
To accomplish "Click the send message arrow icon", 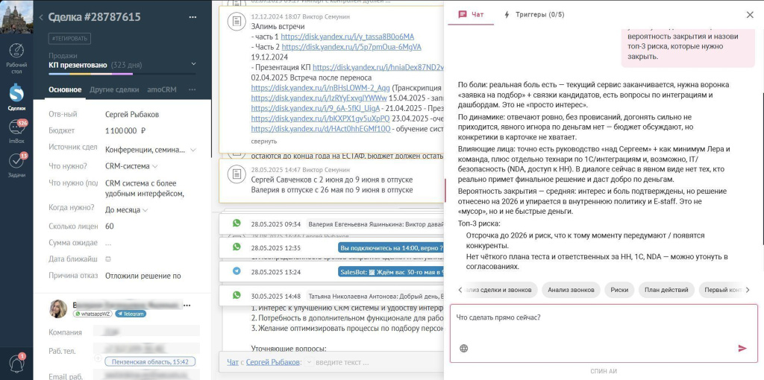I will click(x=742, y=348).
